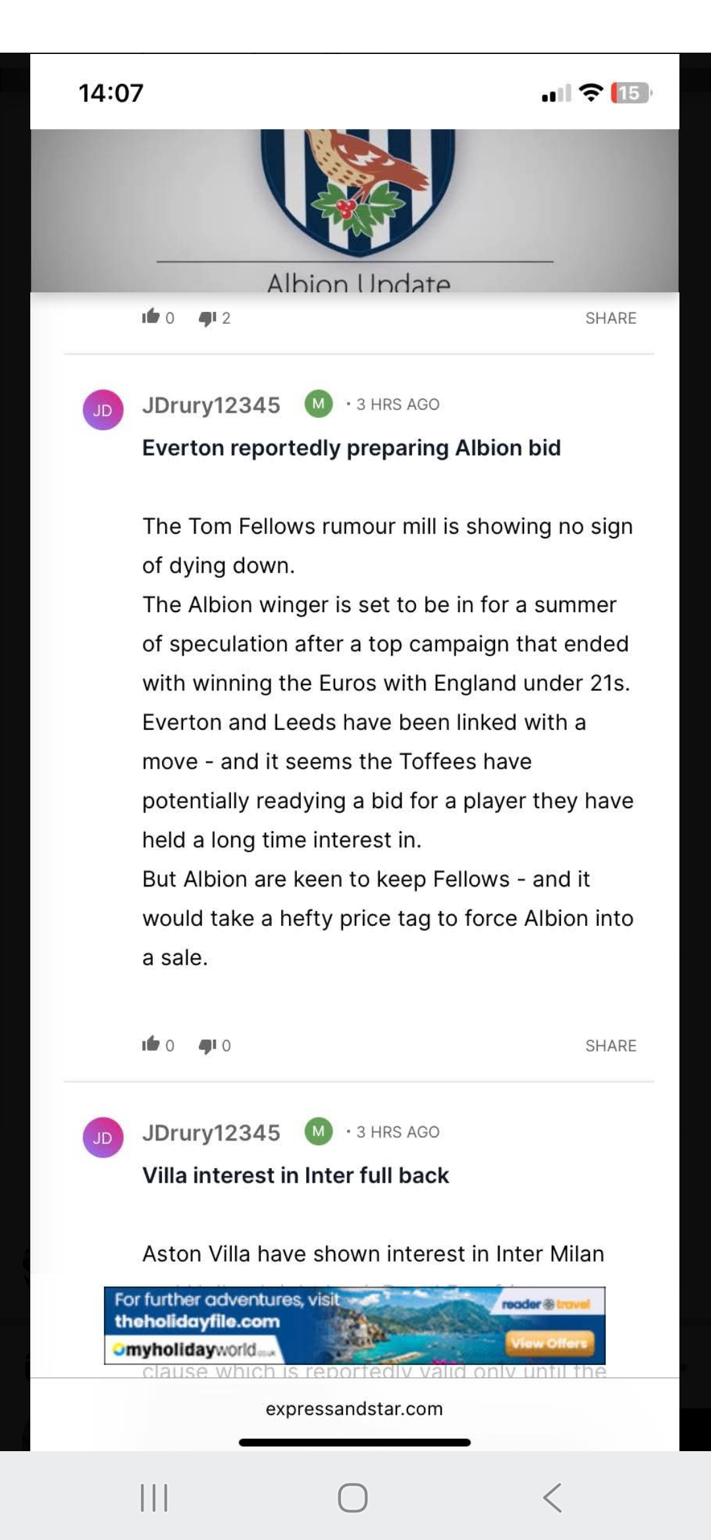The width and height of the screenshot is (711, 1540).
Task: Open JDrury12345 profile on Everton post
Action: click(211, 405)
